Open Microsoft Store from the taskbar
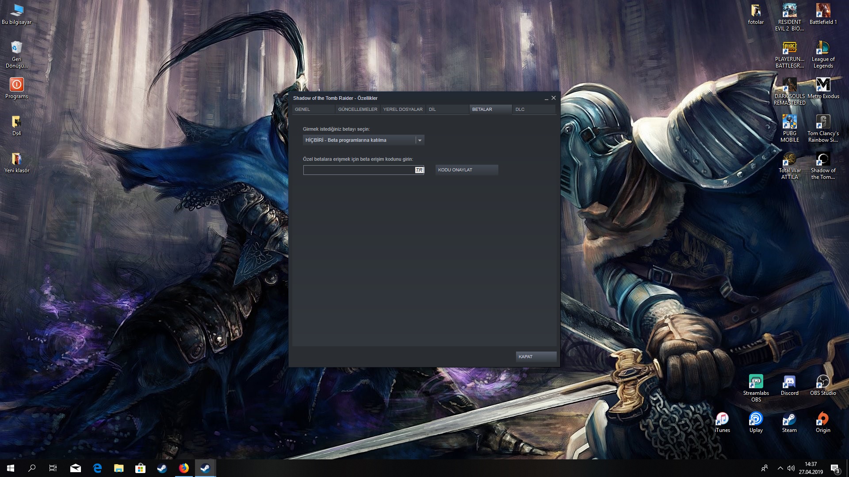849x477 pixels. [x=141, y=468]
